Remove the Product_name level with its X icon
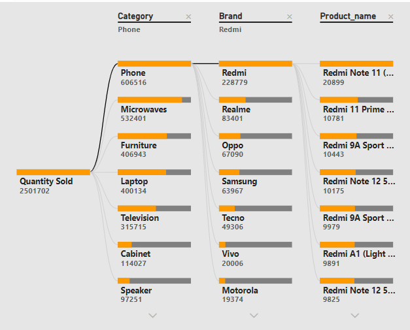 pyautogui.click(x=390, y=17)
